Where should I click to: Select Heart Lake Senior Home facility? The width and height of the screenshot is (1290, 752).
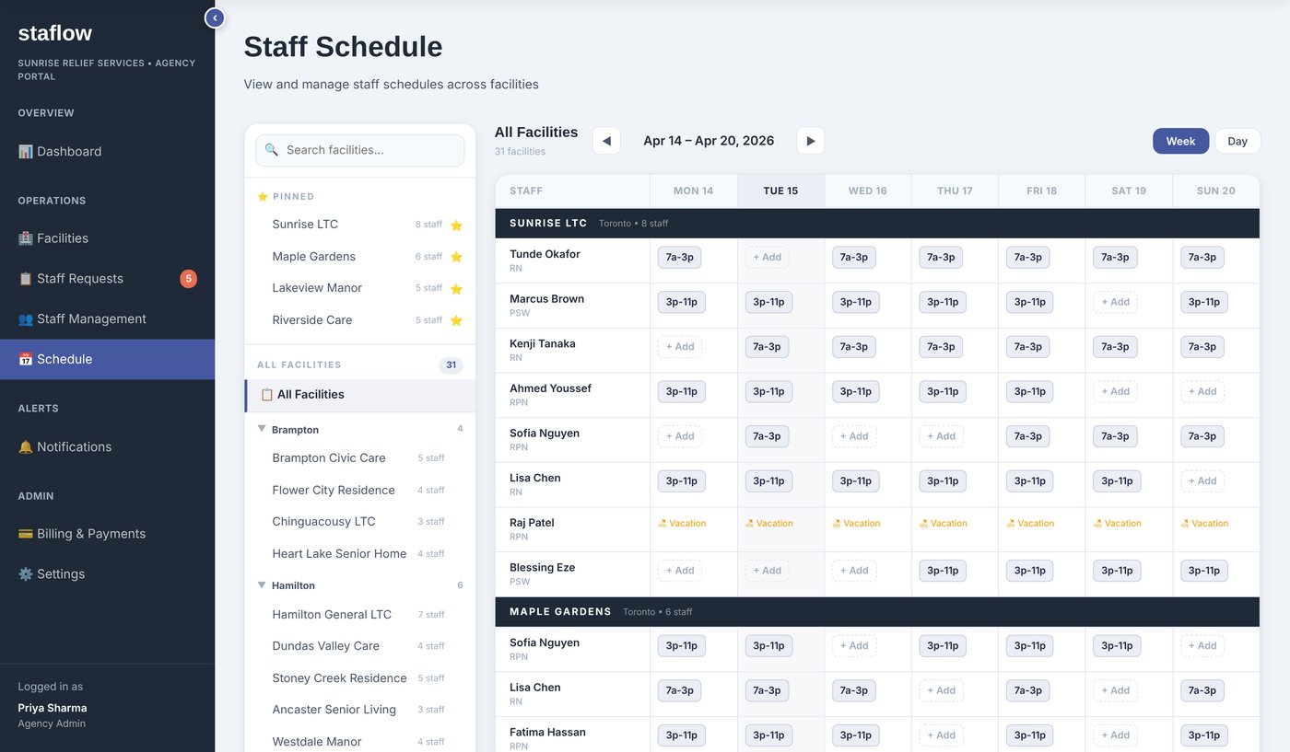360,554
